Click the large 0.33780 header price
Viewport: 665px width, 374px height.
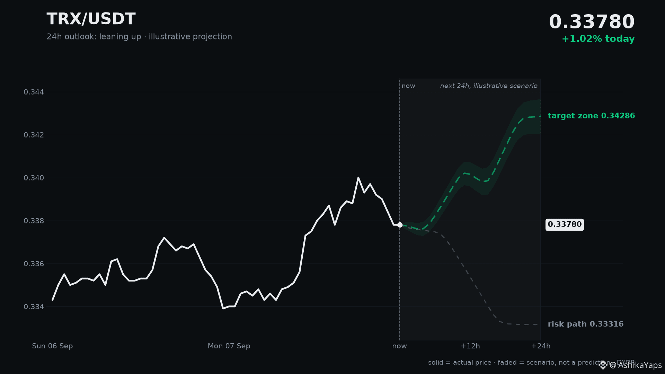592,22
